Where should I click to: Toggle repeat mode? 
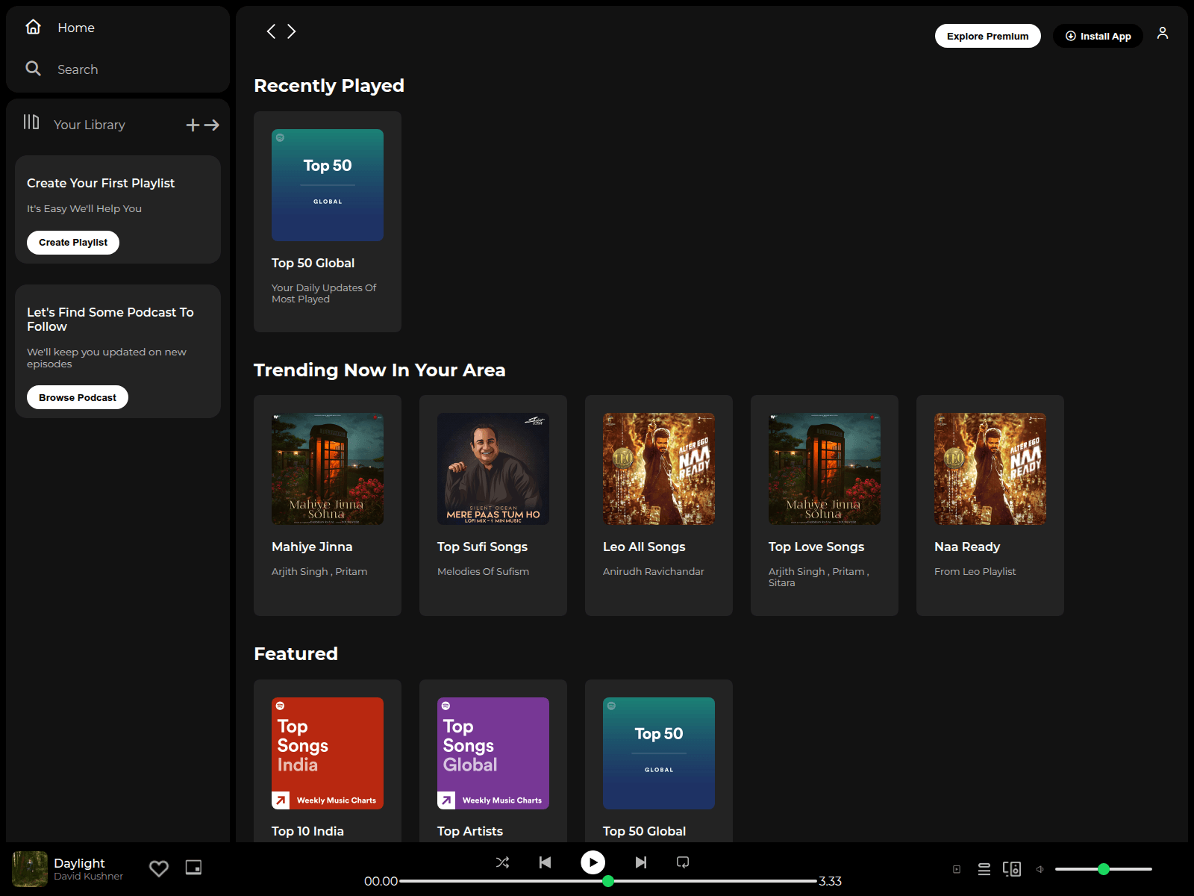pyautogui.click(x=683, y=862)
